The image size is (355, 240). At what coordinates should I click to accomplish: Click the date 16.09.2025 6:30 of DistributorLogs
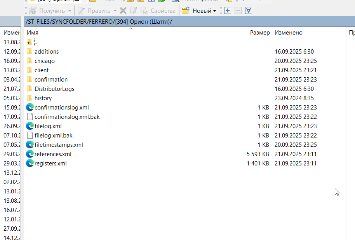tap(294, 89)
